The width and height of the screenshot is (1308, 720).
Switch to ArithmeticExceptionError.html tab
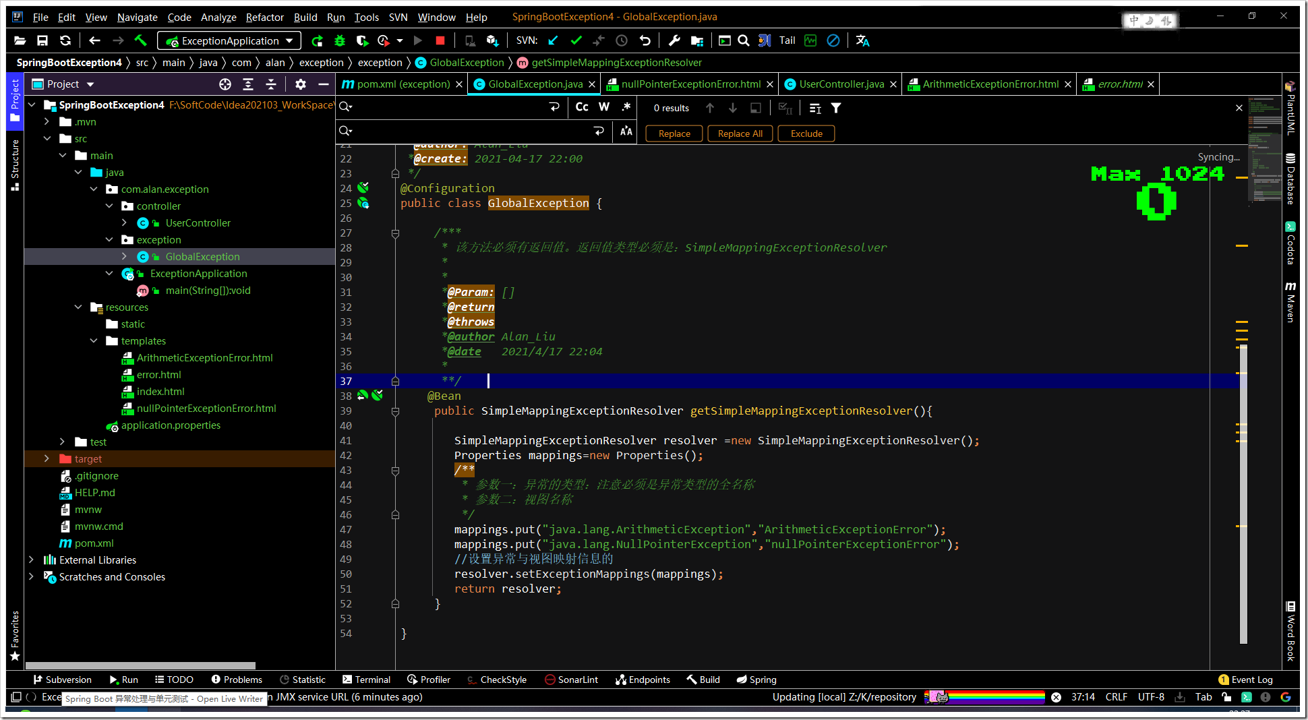pyautogui.click(x=990, y=84)
